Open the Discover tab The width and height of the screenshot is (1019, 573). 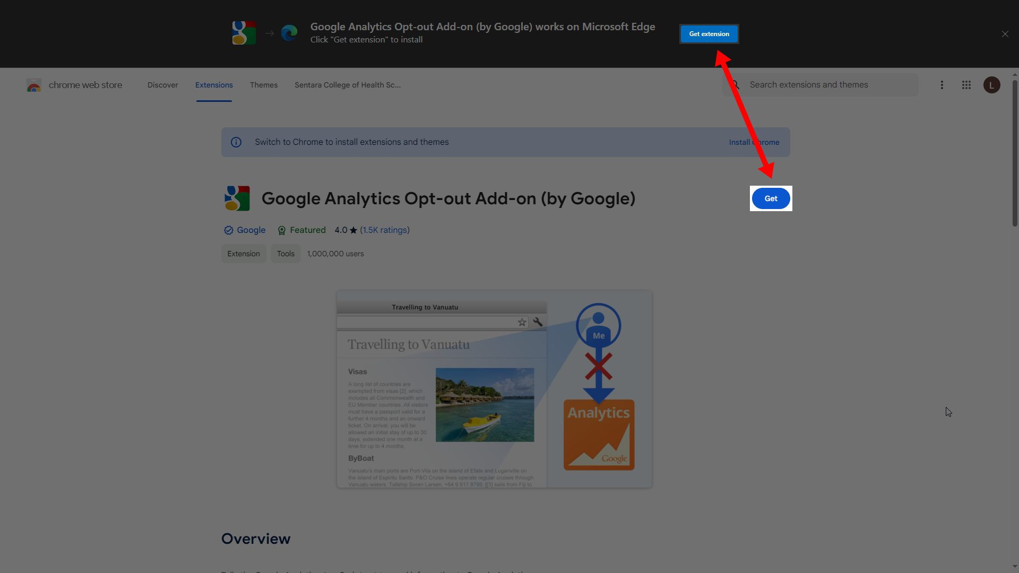click(162, 85)
